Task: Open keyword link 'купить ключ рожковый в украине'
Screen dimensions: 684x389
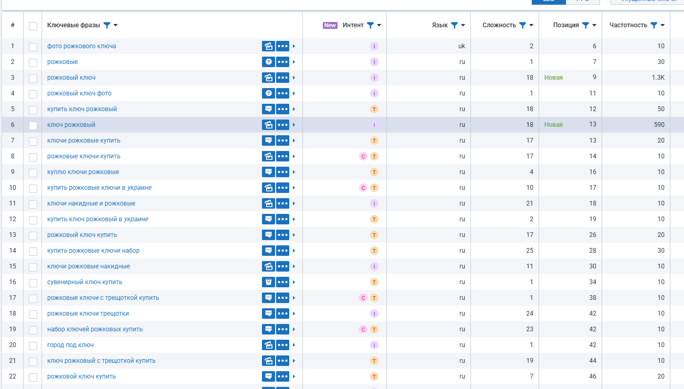Action: pyautogui.click(x=98, y=219)
